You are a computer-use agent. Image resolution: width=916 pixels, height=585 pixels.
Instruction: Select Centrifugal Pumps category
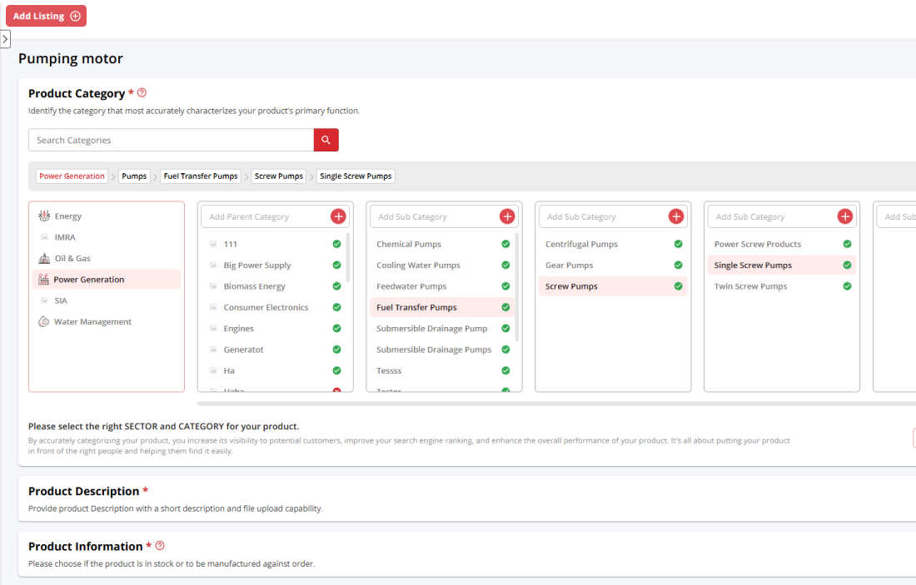tap(580, 244)
